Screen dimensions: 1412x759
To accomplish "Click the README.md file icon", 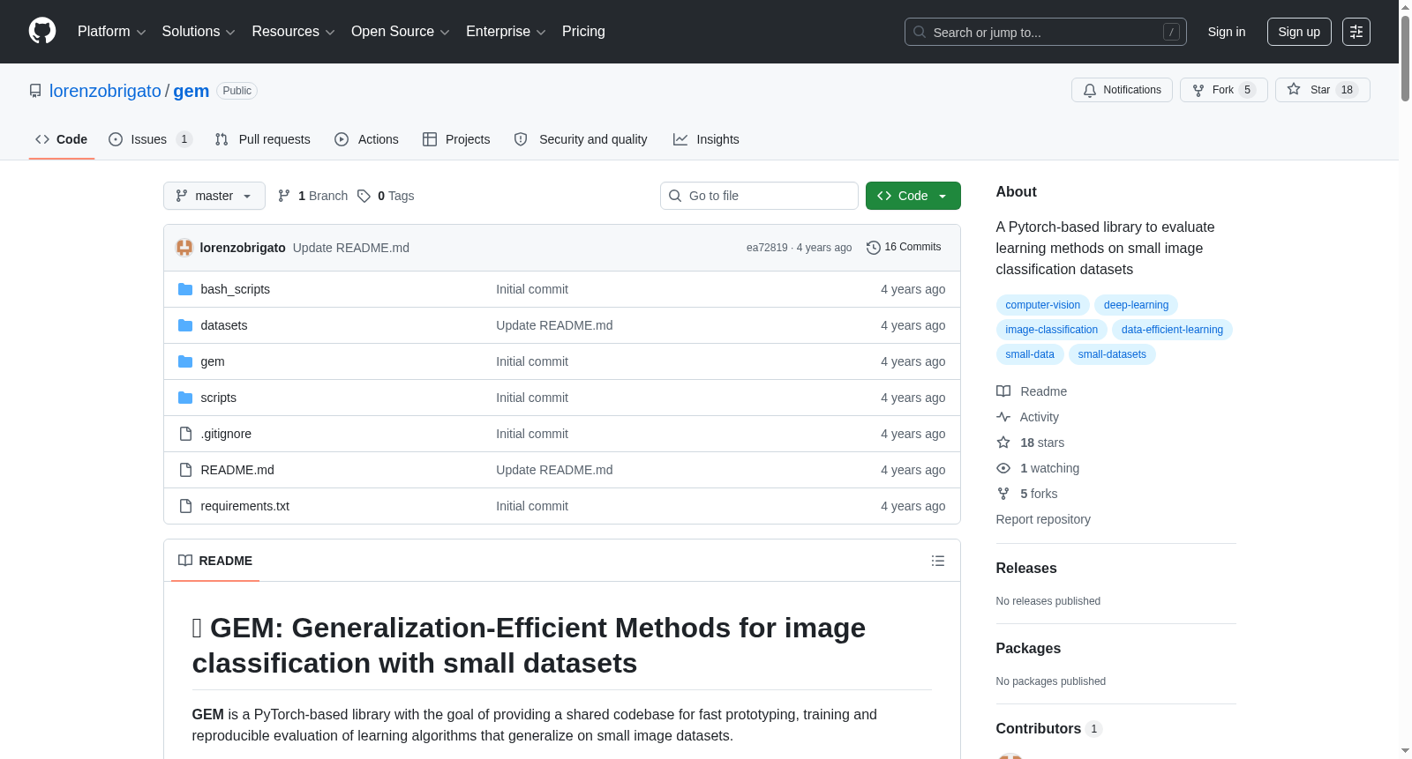I will click(x=185, y=470).
